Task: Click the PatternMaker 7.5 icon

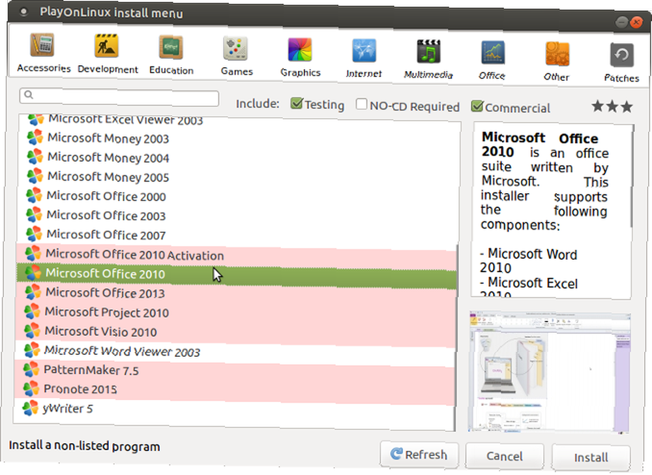Action: pyautogui.click(x=31, y=369)
